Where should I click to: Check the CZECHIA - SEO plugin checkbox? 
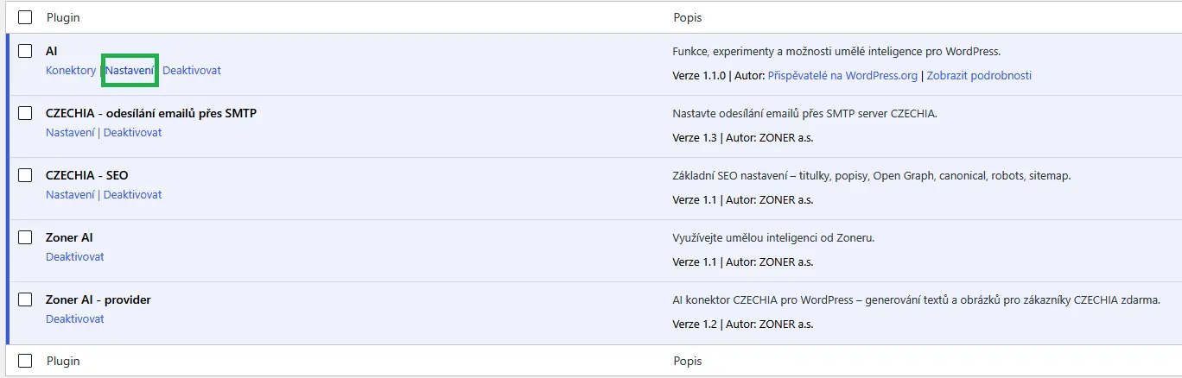[25, 175]
